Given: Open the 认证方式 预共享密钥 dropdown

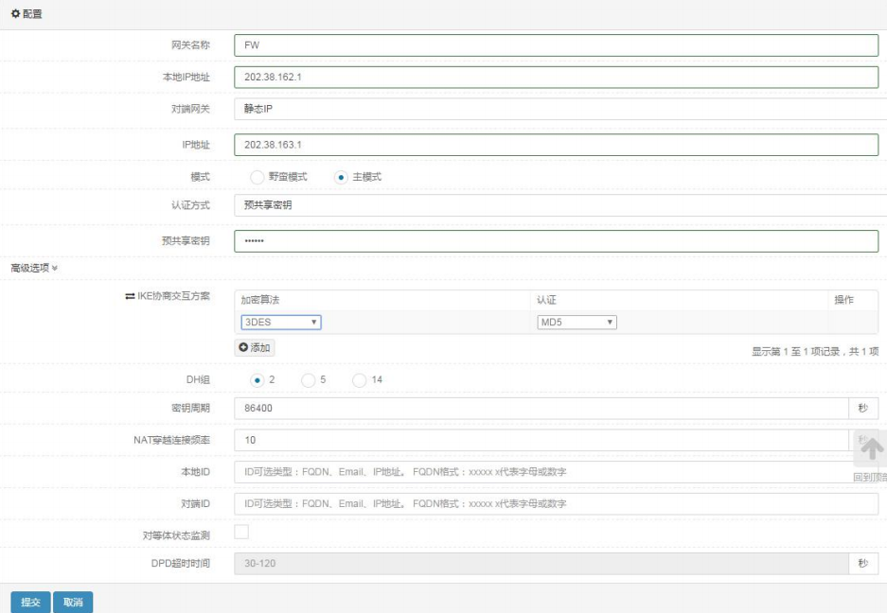Looking at the screenshot, I should [560, 204].
